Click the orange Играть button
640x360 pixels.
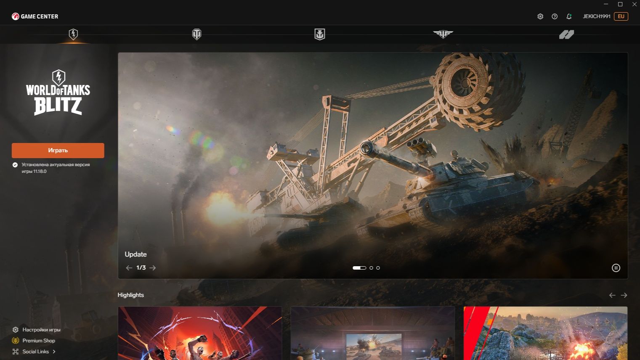(x=58, y=151)
